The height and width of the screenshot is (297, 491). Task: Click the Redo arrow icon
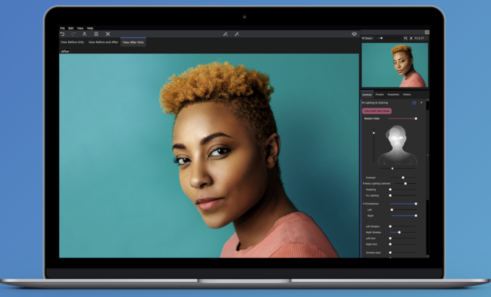(73, 34)
